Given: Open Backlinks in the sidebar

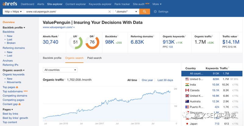Looking at the screenshot, I should pyautogui.click(x=9, y=32).
